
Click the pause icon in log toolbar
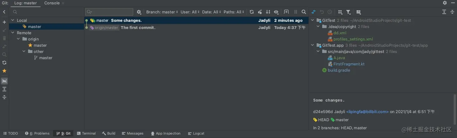[295, 12]
